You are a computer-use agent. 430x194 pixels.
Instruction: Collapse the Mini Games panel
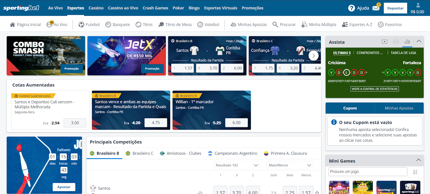point(418,160)
